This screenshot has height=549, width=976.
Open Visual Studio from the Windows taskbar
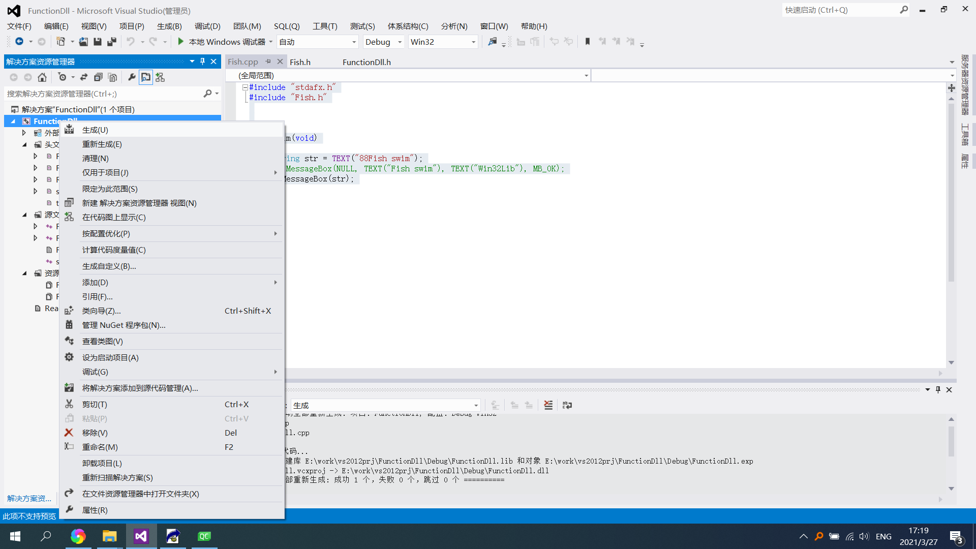point(141,536)
